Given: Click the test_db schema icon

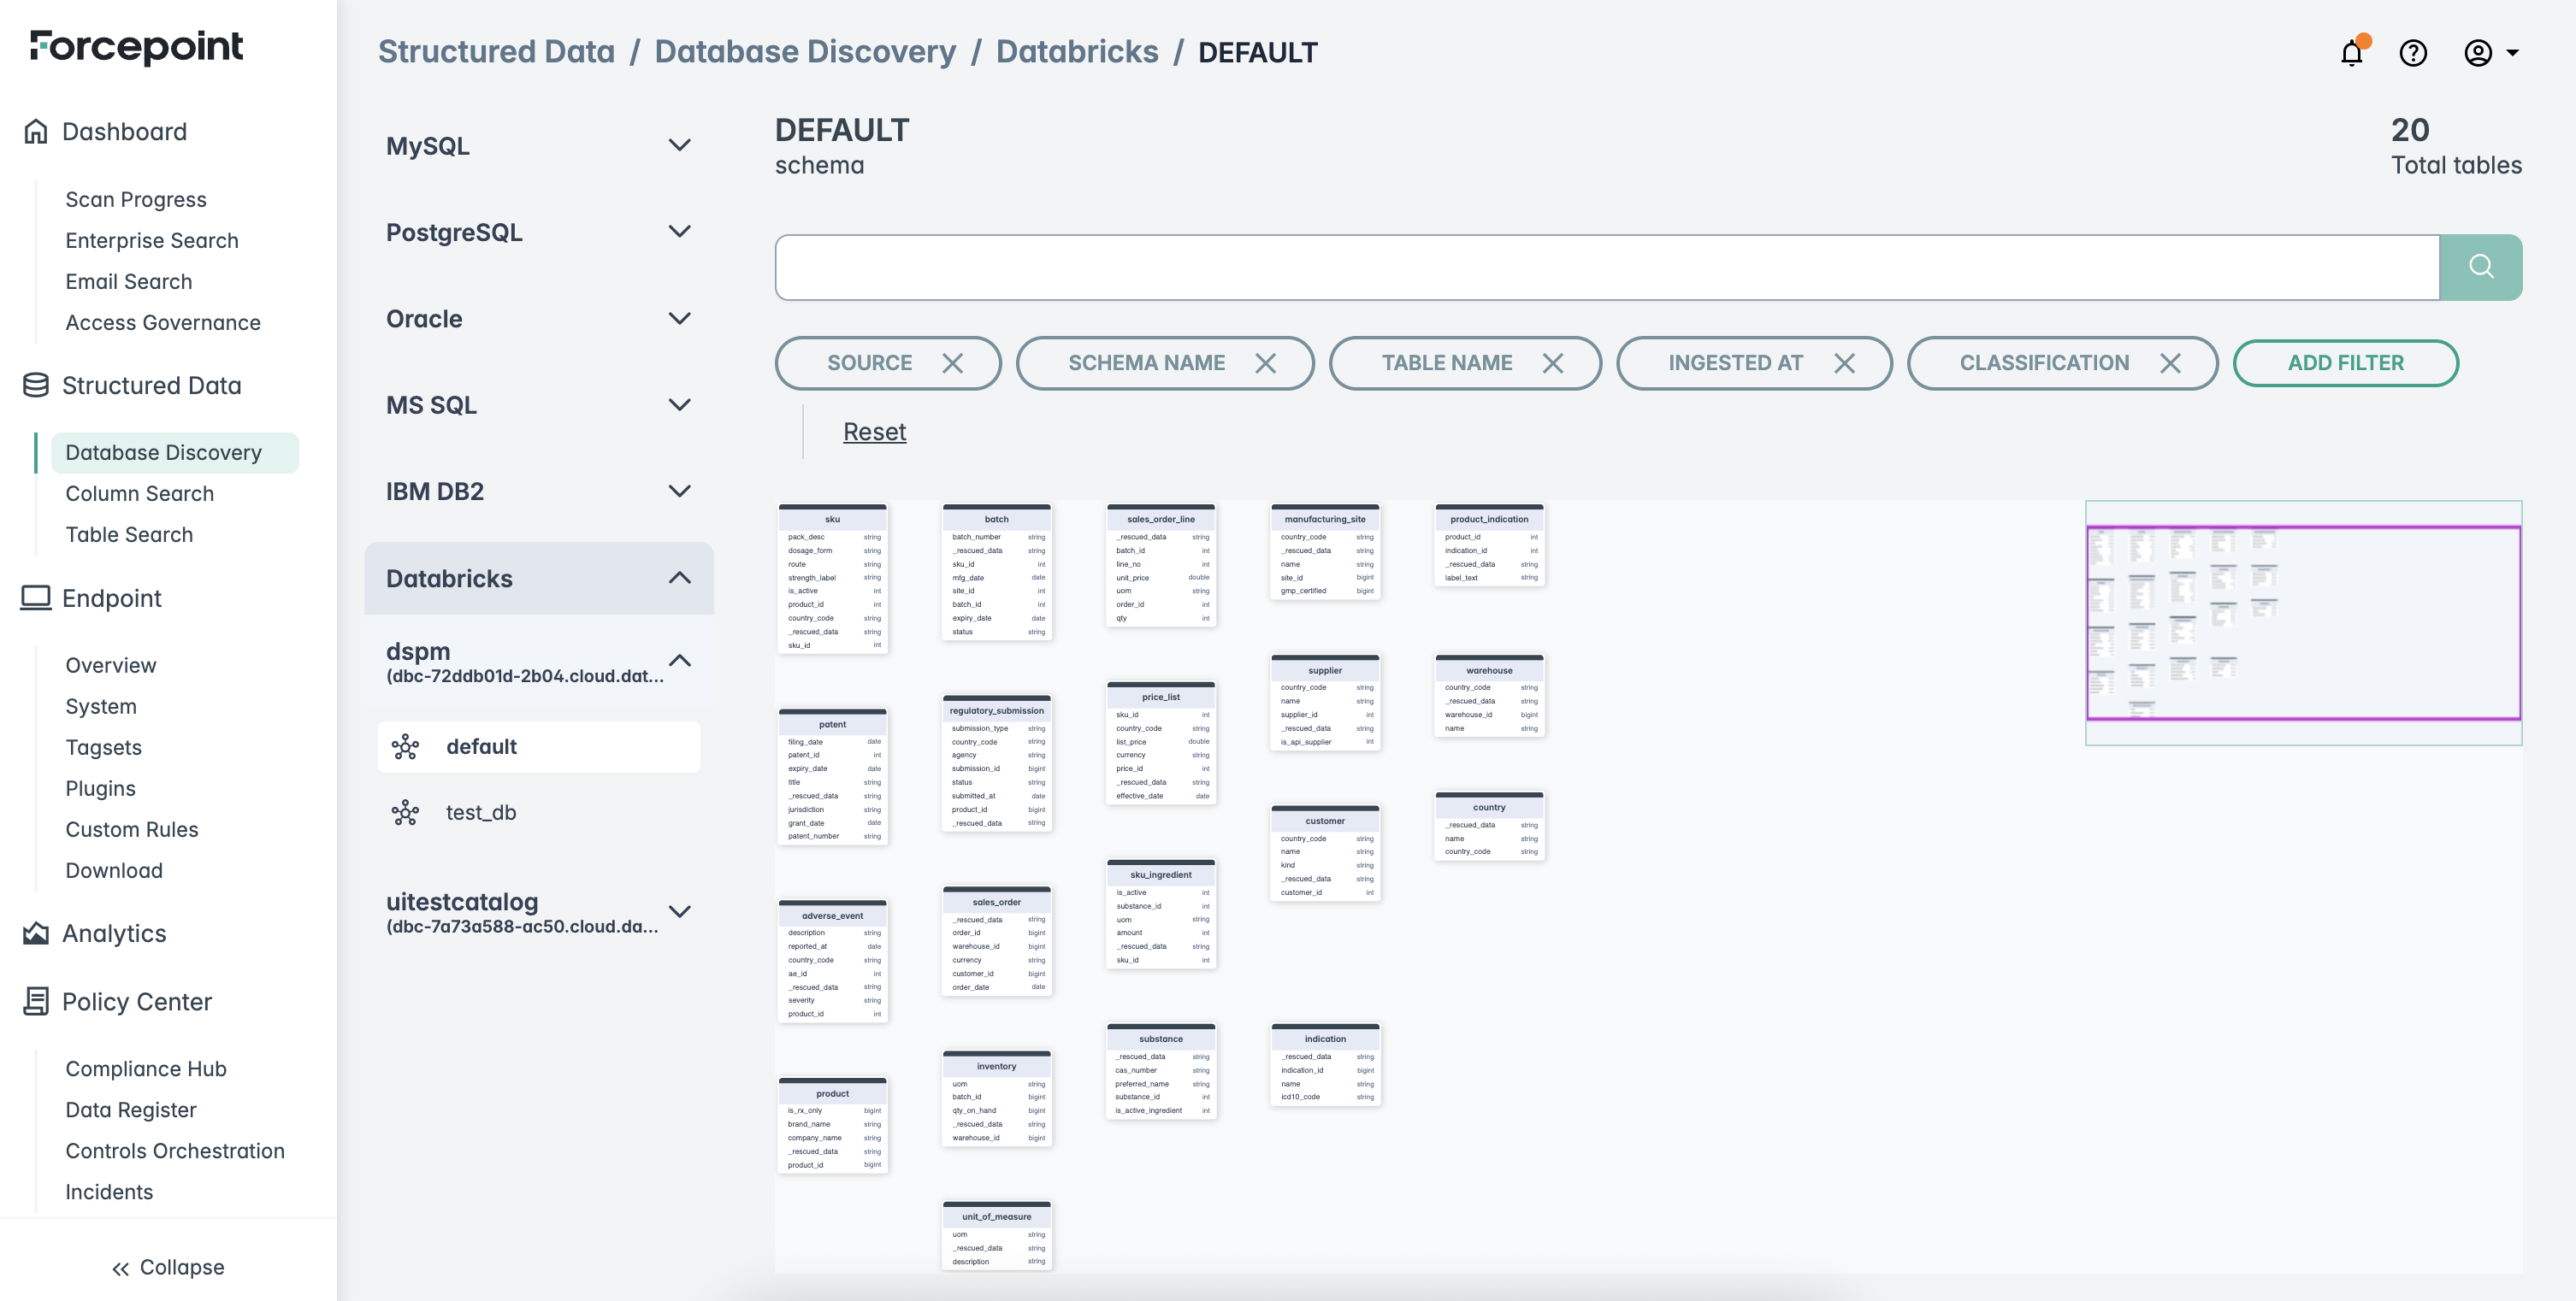Looking at the screenshot, I should [x=405, y=812].
